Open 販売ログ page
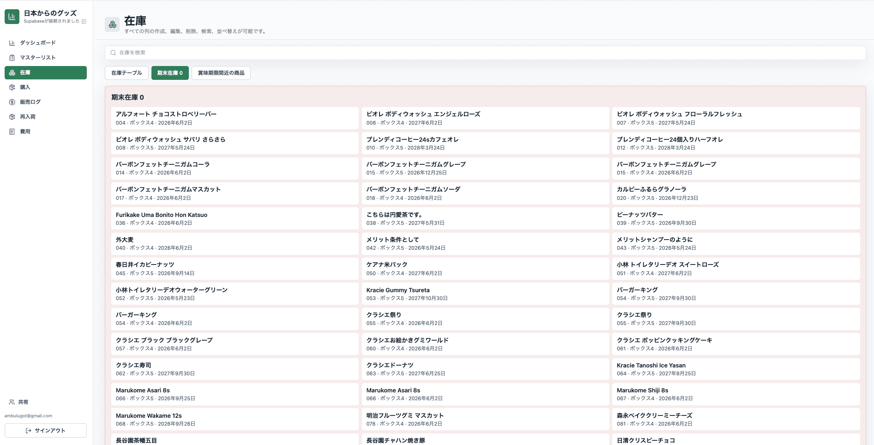 click(x=46, y=102)
